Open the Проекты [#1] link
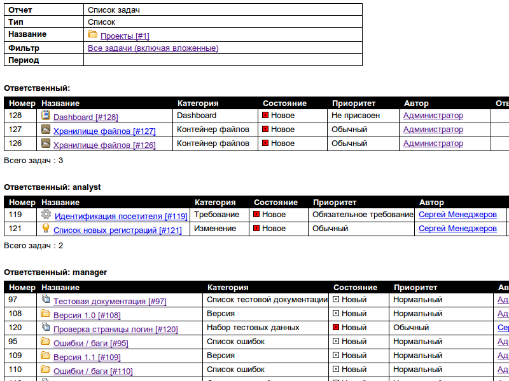The width and height of the screenshot is (509, 381). coord(125,36)
